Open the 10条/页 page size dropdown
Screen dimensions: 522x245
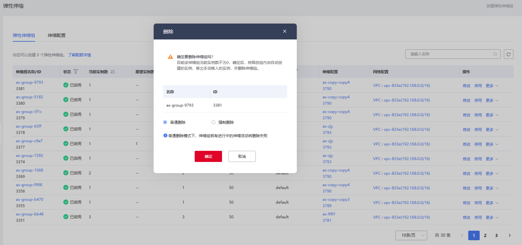tap(411, 235)
